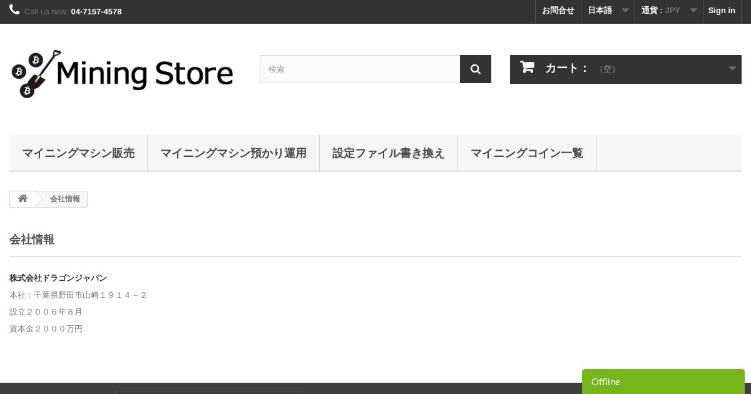
Task: Click the 検索 search input field
Action: tap(360, 69)
